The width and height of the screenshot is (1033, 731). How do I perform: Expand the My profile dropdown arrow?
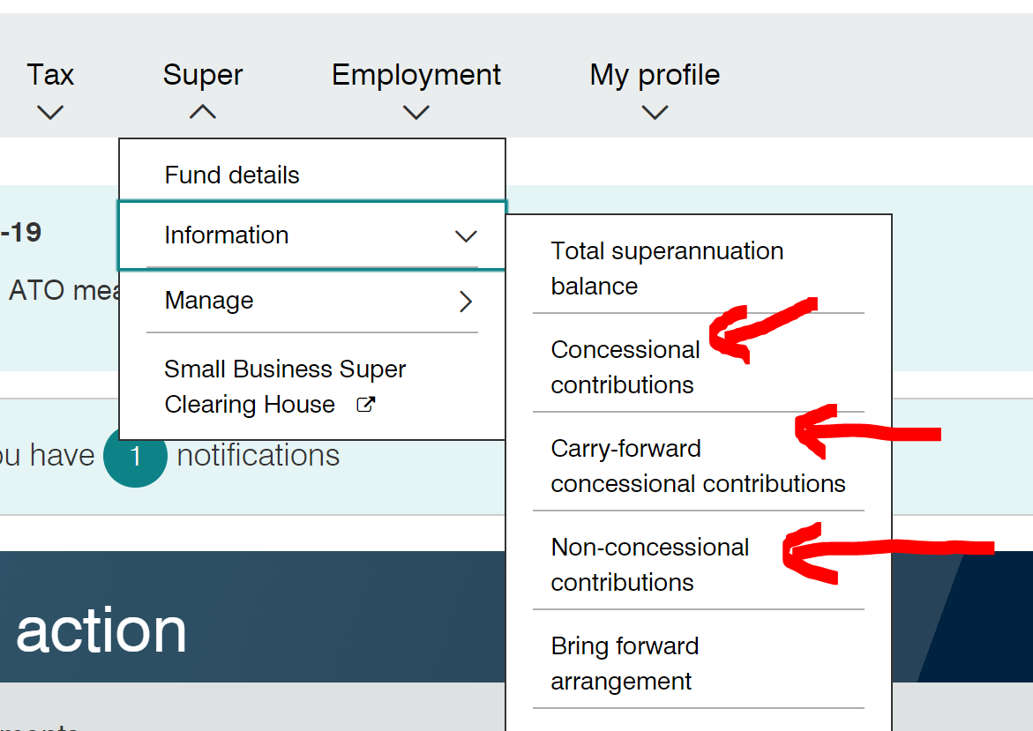(x=655, y=112)
